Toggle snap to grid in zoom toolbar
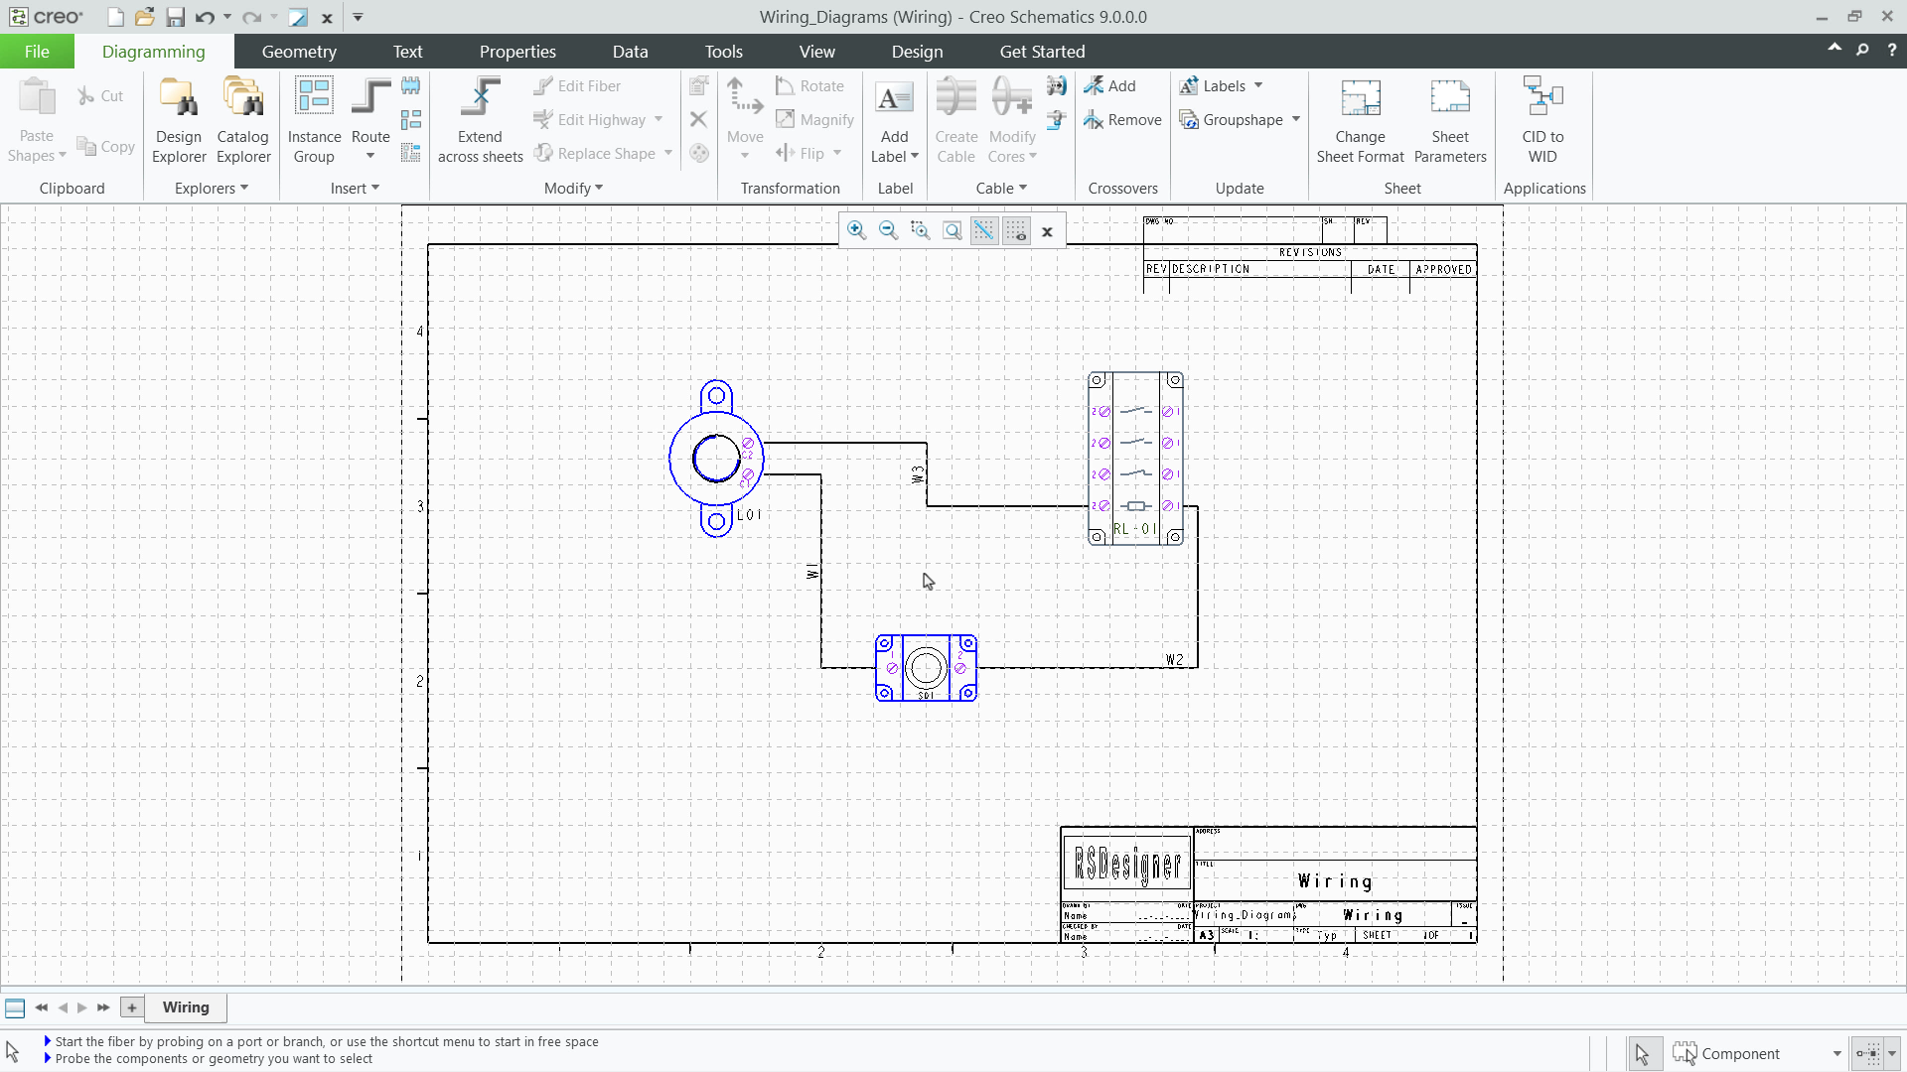1907x1072 pixels. pyautogui.click(x=983, y=230)
